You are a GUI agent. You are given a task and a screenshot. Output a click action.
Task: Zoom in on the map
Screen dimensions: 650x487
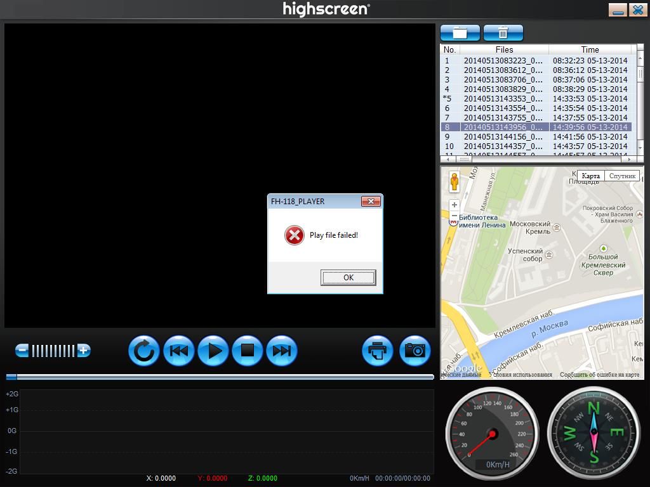point(454,205)
